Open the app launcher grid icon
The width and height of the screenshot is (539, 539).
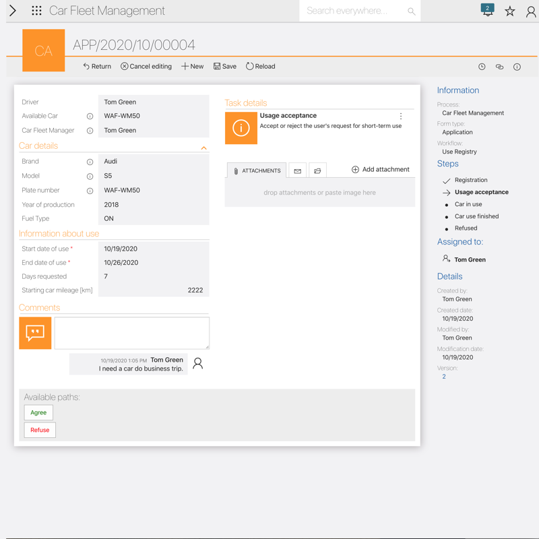(36, 11)
